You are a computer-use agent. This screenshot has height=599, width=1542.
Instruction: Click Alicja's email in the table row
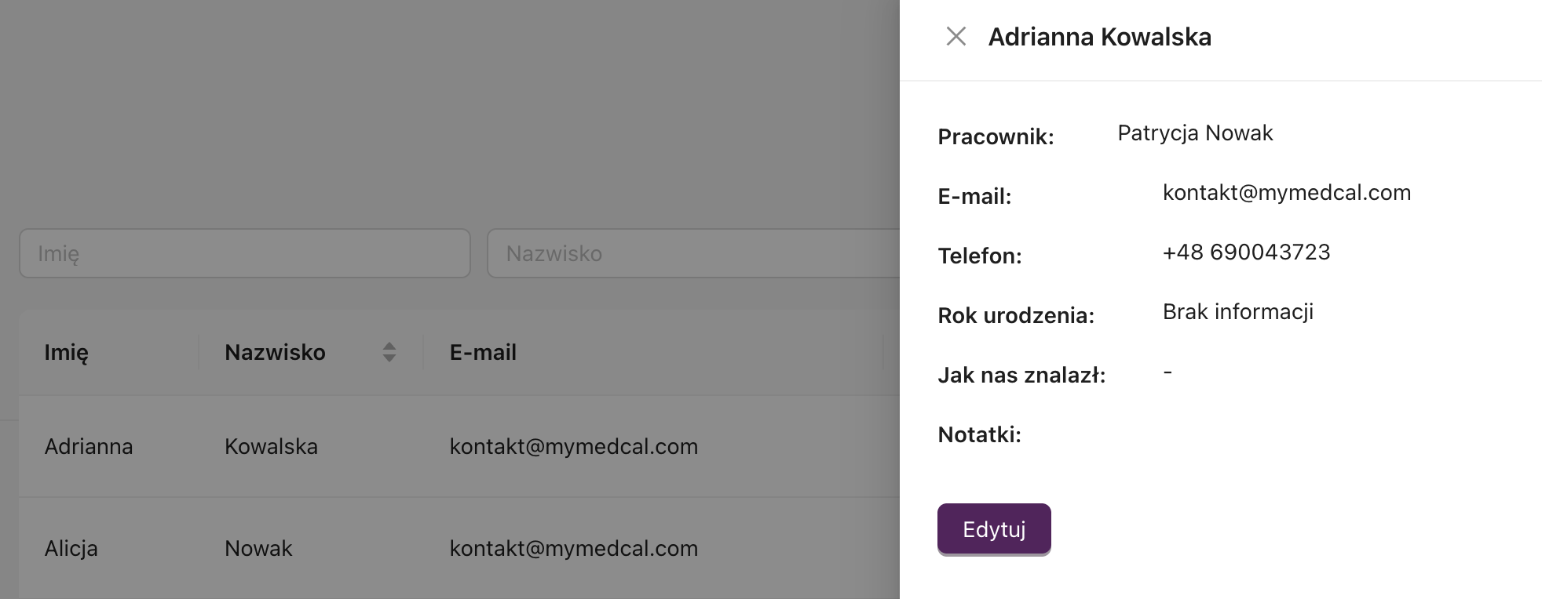573,549
